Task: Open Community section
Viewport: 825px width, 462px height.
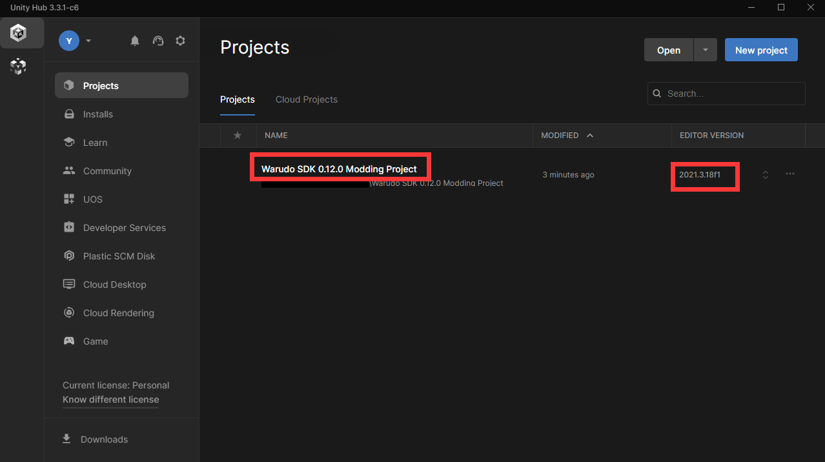Action: [x=121, y=171]
